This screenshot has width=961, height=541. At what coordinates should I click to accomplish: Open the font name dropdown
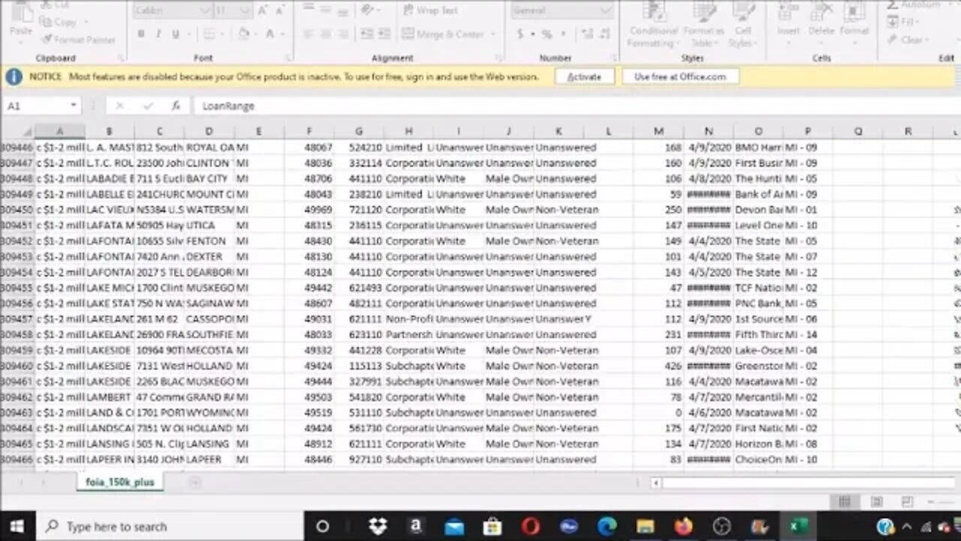pos(206,11)
